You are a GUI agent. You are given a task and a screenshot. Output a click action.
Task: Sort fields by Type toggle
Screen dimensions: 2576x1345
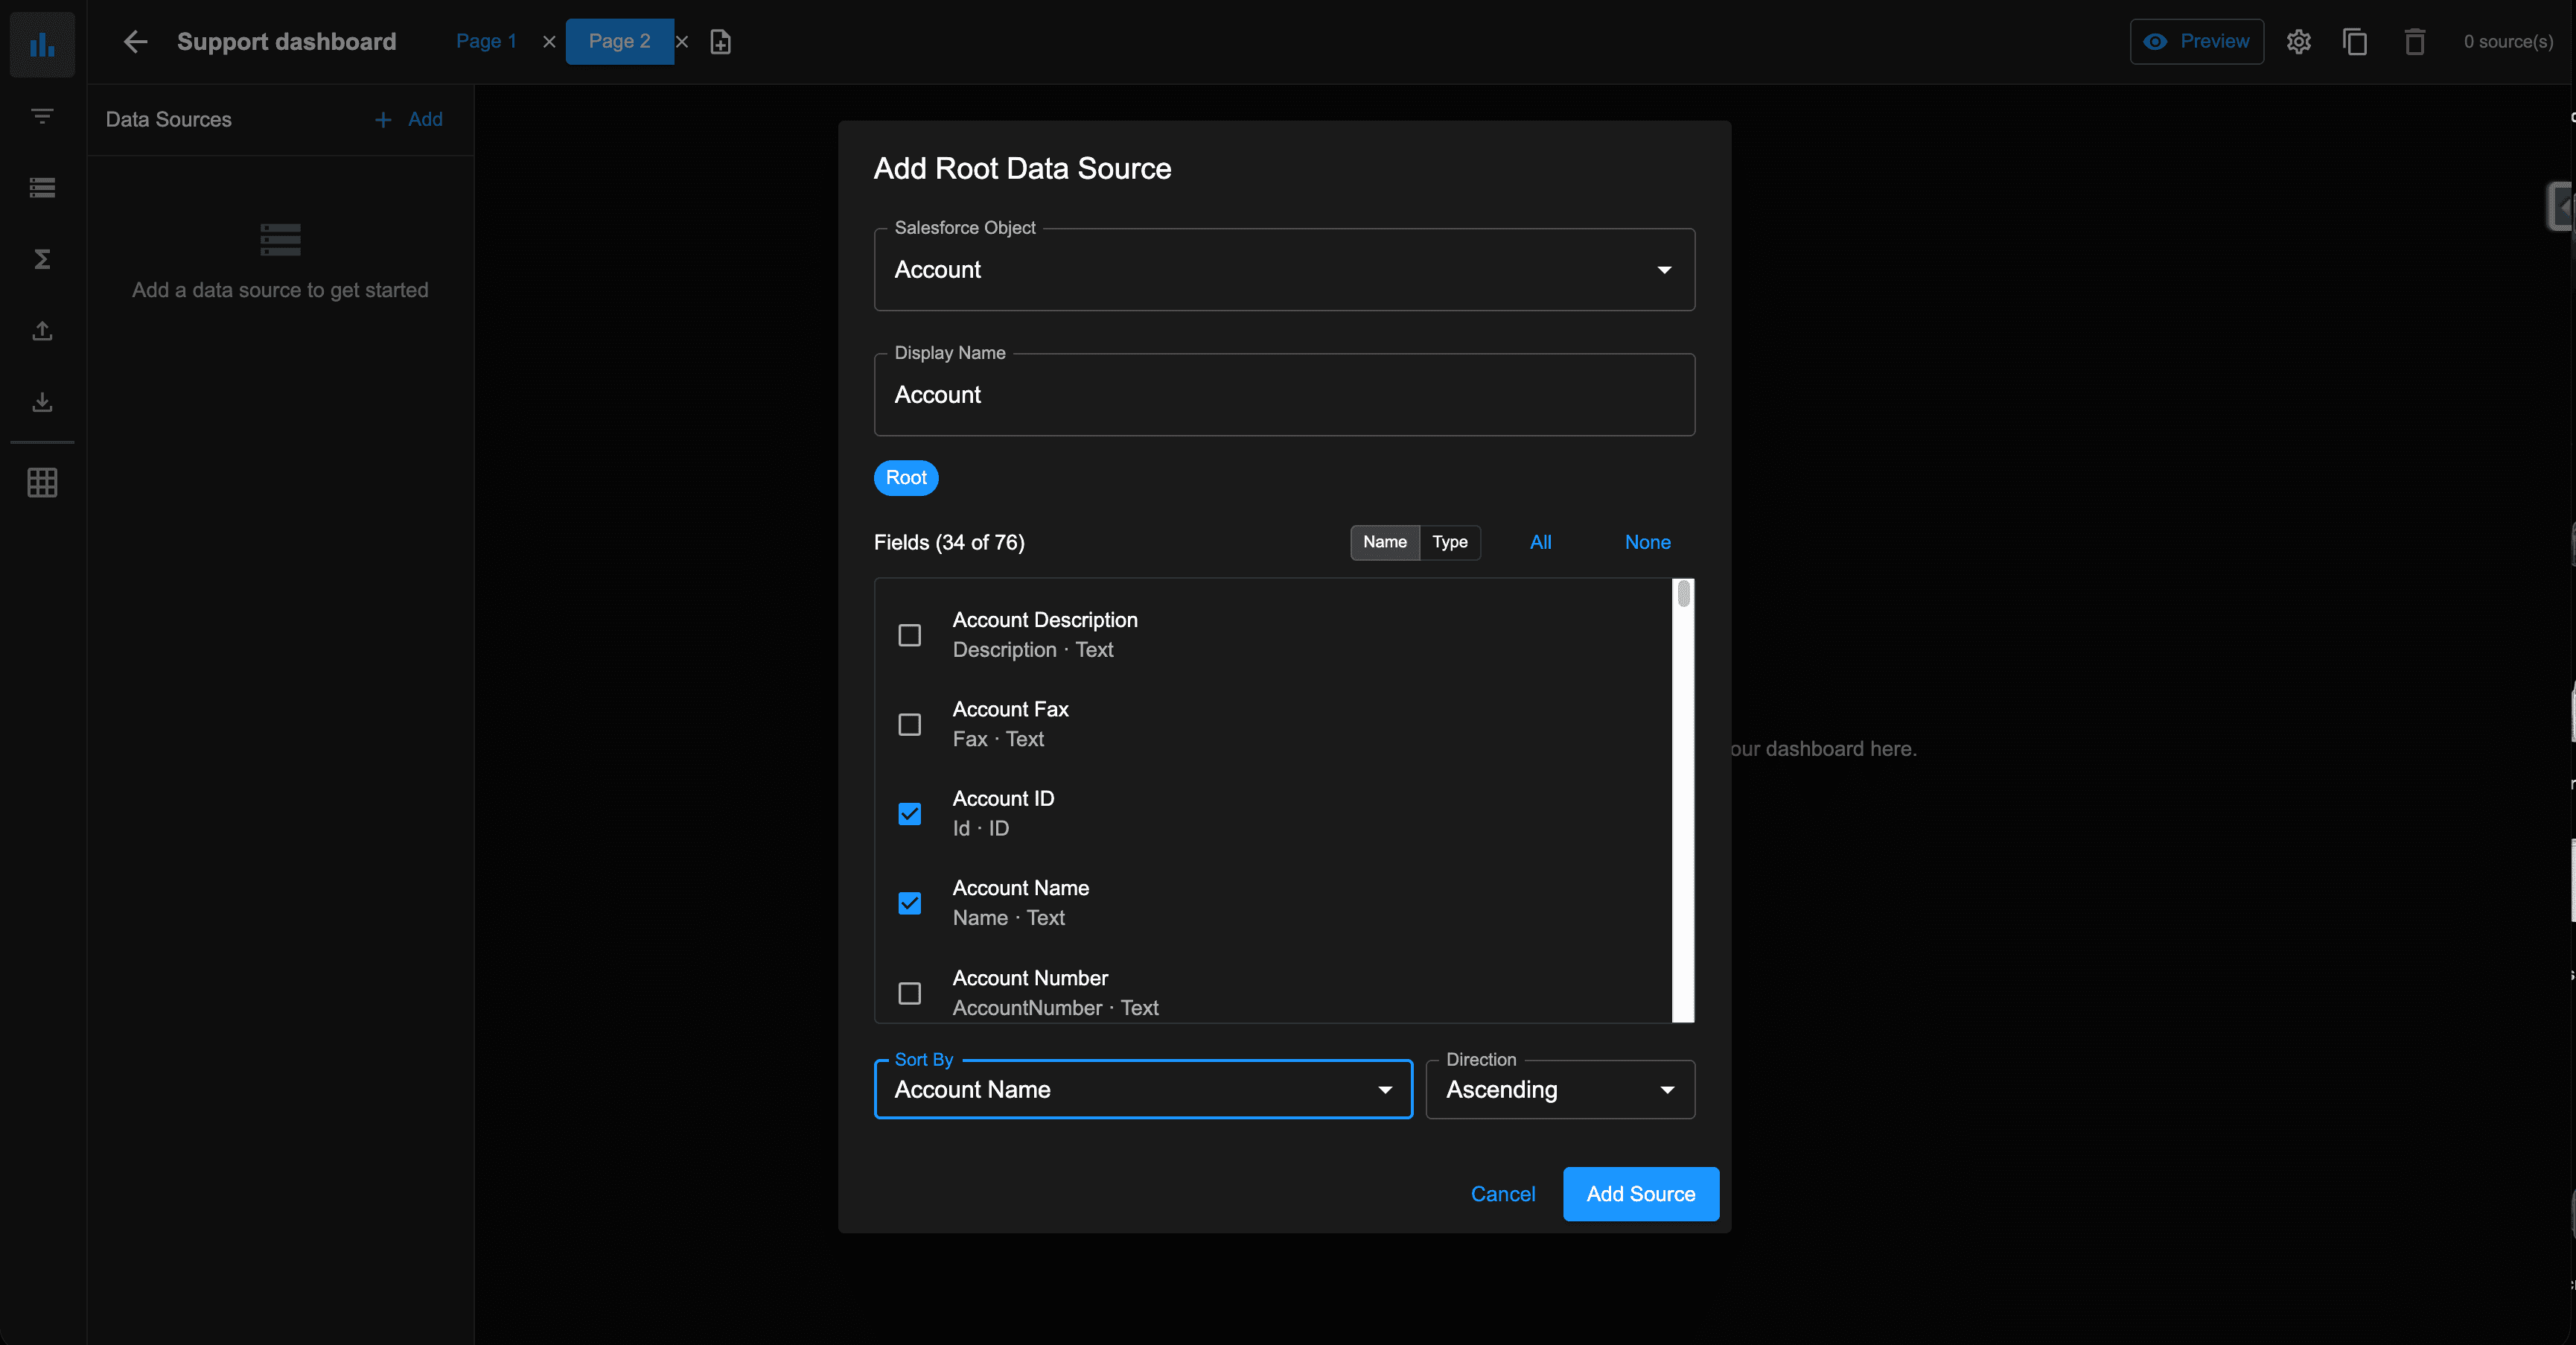[x=1449, y=542]
